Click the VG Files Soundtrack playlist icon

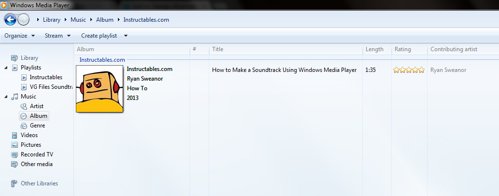click(24, 87)
